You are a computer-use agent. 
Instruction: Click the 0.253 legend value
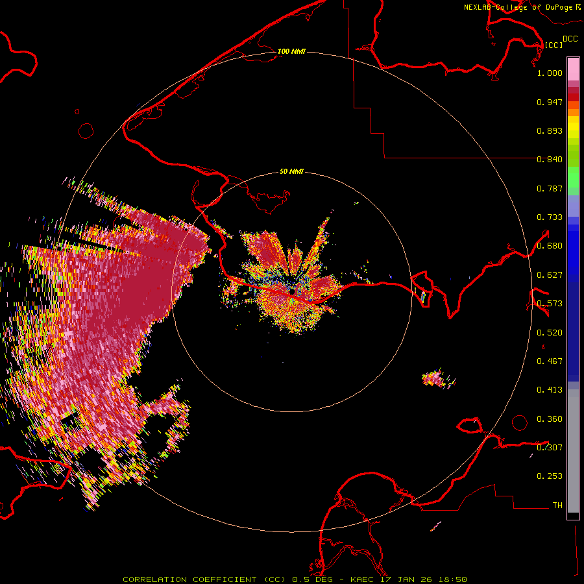550,476
